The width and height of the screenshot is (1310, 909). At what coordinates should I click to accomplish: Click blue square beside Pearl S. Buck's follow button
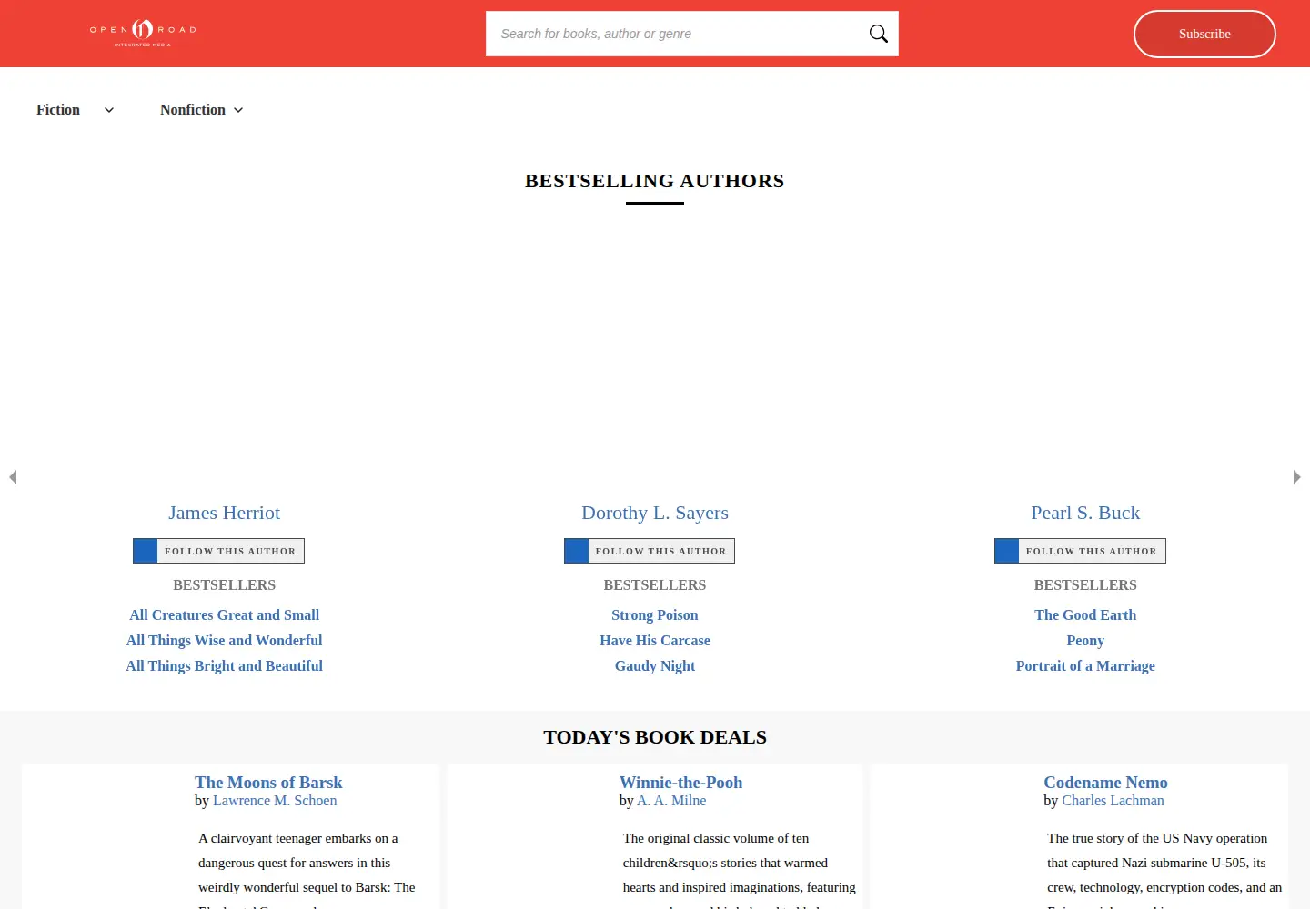click(x=1007, y=551)
